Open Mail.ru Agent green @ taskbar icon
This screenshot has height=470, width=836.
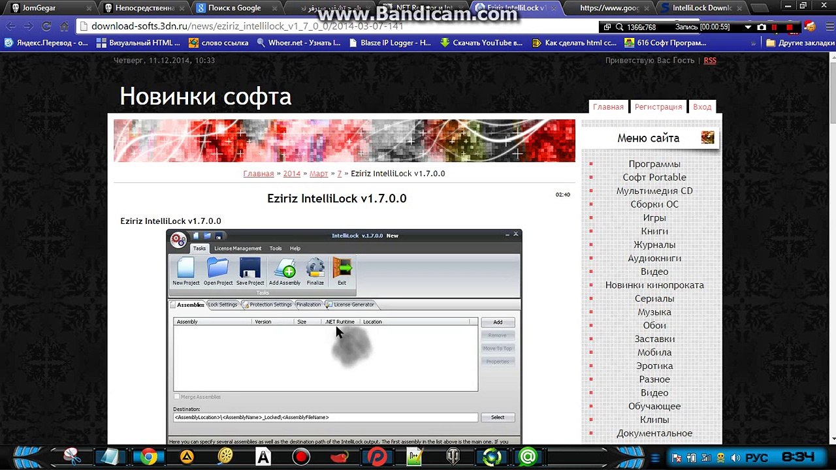click(x=528, y=457)
